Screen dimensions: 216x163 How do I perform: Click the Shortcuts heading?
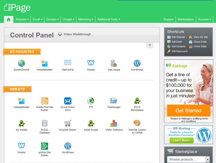[x=175, y=32]
